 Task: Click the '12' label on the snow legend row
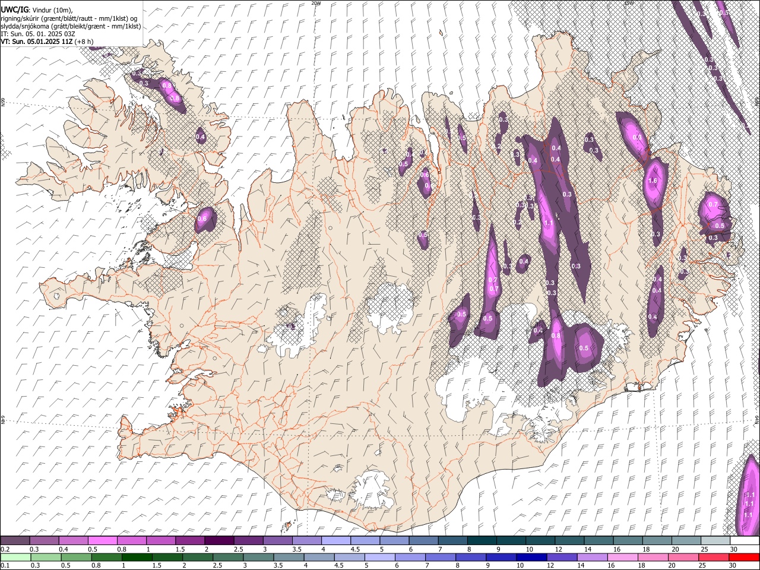pyautogui.click(x=559, y=549)
